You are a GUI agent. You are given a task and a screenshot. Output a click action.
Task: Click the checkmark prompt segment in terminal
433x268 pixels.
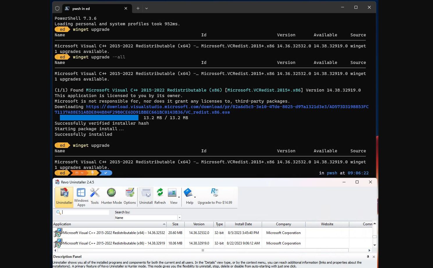click(x=106, y=173)
